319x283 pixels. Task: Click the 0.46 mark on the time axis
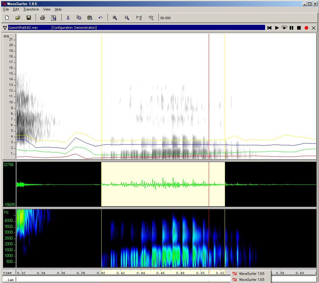tap(161, 273)
